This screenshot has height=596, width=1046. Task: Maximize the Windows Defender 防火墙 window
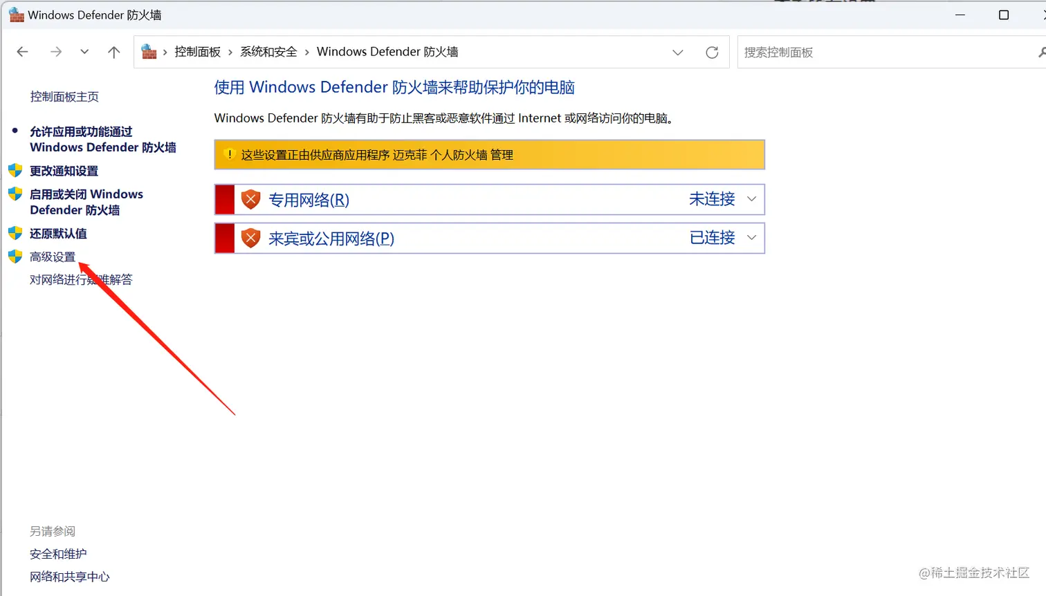(x=1004, y=15)
